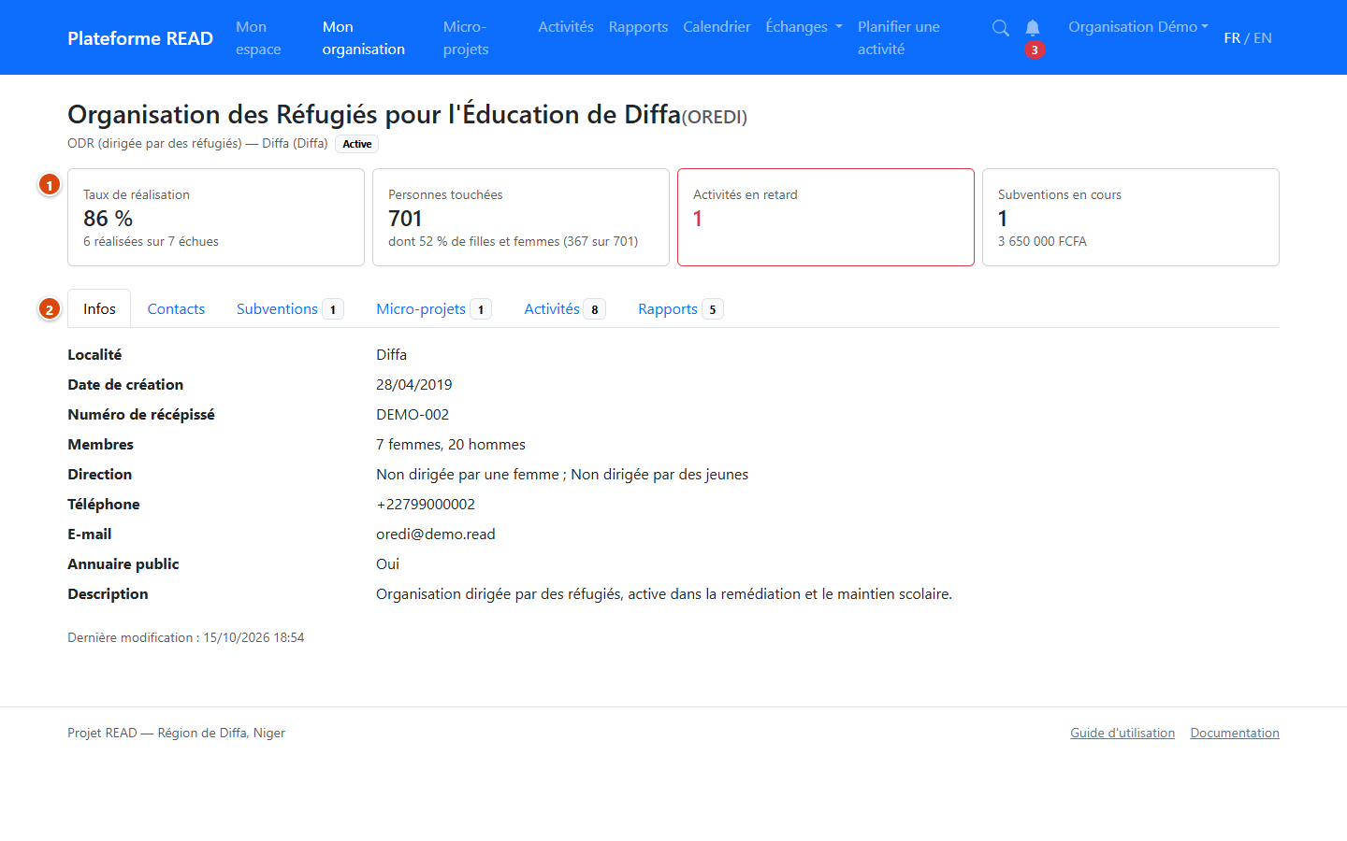This screenshot has width=1347, height=841.
Task: Open the Rapports tab with 5 badge
Action: 680,309
